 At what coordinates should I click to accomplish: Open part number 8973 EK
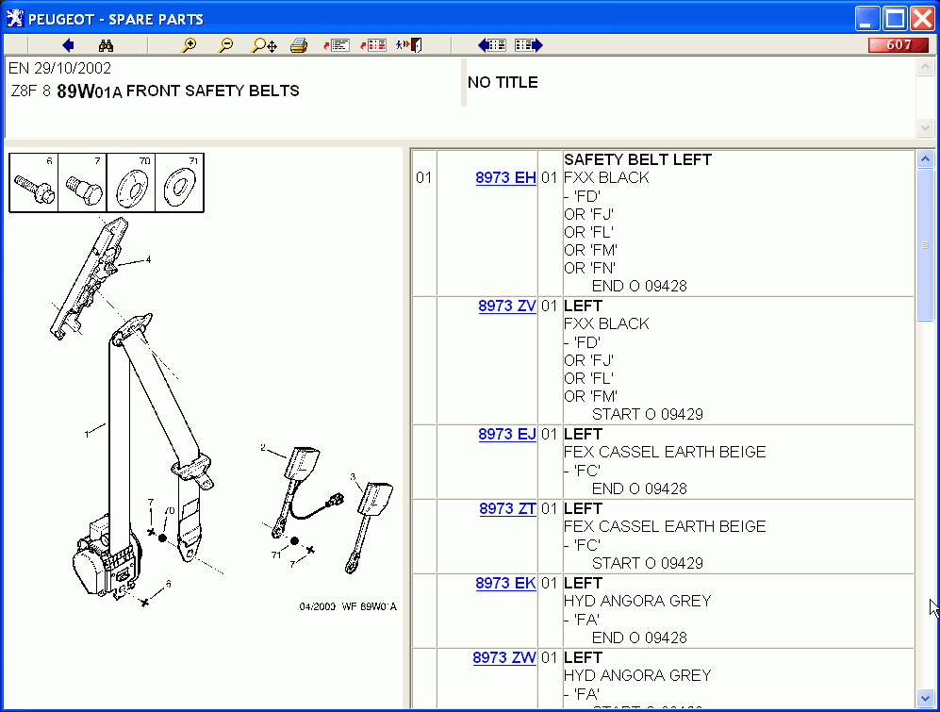click(x=505, y=583)
